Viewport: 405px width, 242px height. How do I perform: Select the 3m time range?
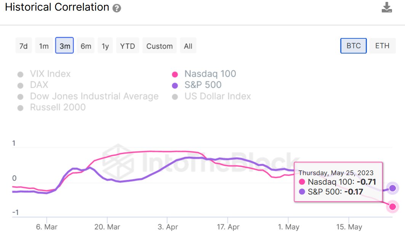64,46
